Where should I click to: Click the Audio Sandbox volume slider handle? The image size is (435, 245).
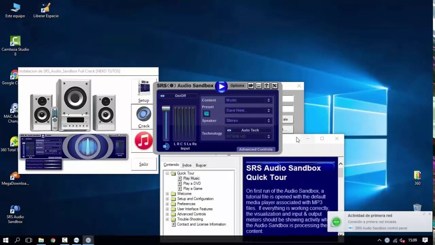click(x=166, y=109)
